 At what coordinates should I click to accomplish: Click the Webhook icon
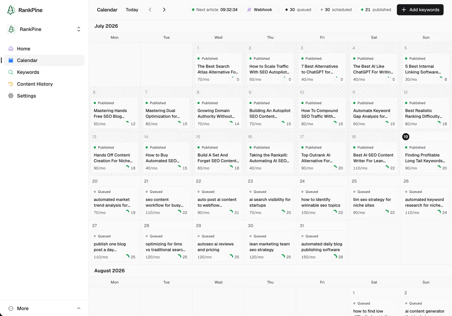click(249, 10)
